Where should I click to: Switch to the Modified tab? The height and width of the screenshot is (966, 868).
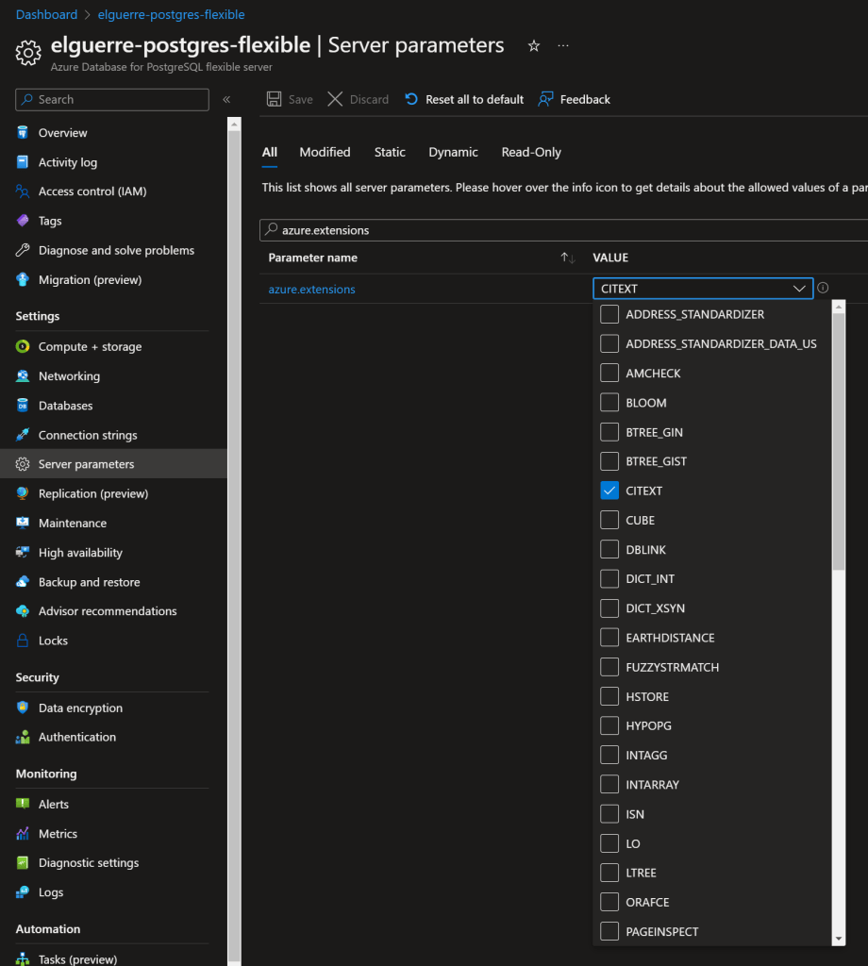click(x=325, y=152)
